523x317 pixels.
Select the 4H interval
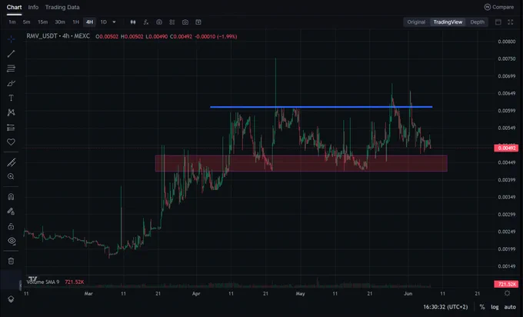coord(89,22)
